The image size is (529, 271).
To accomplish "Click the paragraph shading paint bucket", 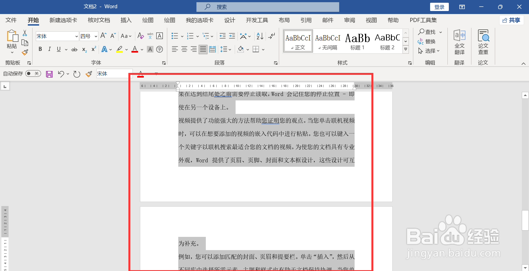I will pos(241,50).
